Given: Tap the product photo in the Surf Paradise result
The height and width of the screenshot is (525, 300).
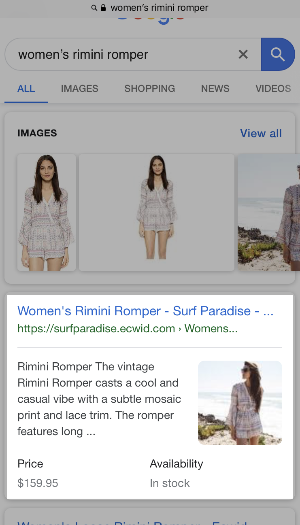Looking at the screenshot, I should 240,403.
